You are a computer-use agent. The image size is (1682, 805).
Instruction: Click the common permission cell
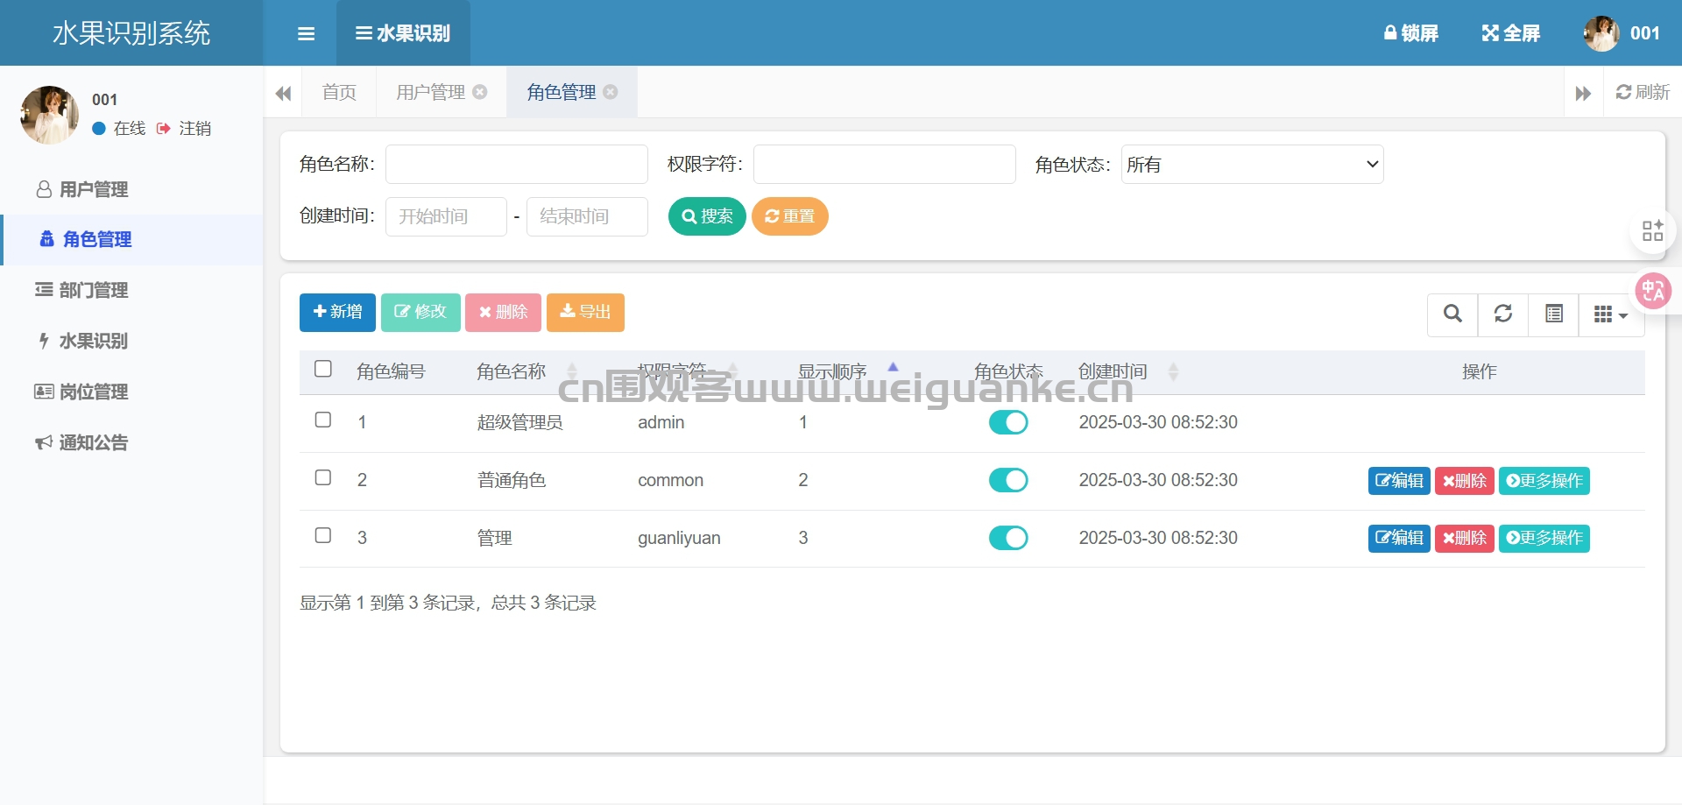671,480
